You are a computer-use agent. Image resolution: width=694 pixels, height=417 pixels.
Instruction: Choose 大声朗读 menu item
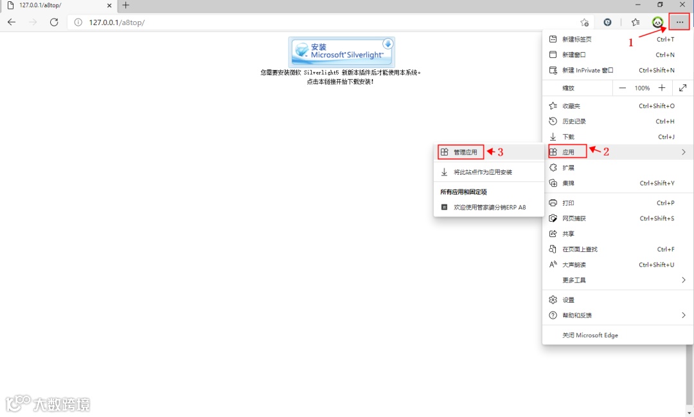[x=618, y=265]
